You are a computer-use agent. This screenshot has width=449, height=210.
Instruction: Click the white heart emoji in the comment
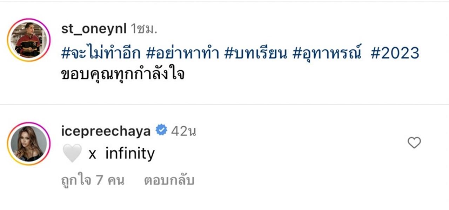[x=72, y=154]
